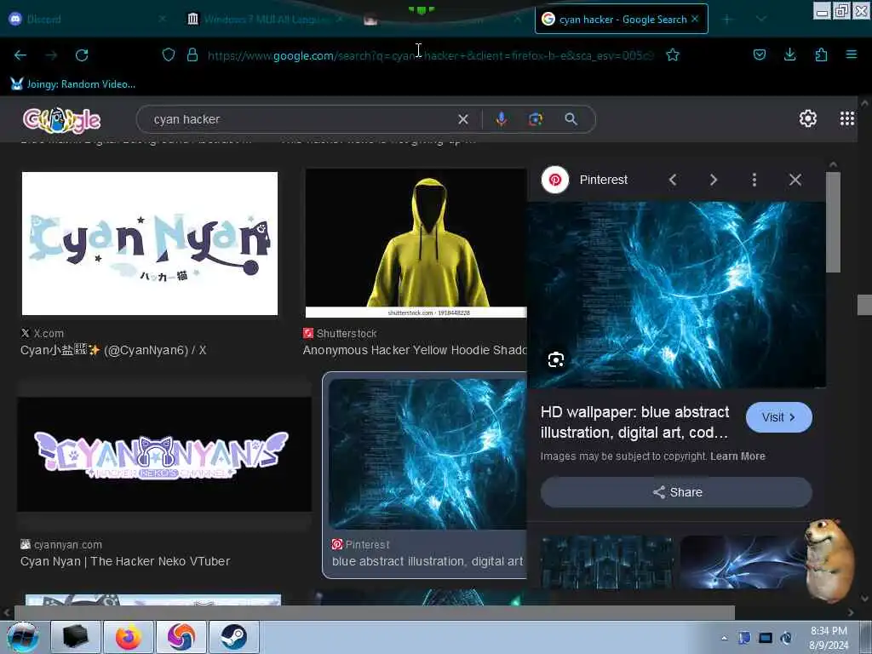Image resolution: width=872 pixels, height=654 pixels.
Task: Close the Pinterest image preview panel
Action: [795, 180]
